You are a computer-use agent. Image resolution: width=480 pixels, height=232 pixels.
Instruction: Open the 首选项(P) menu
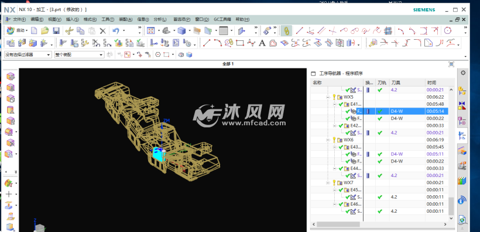click(182, 19)
